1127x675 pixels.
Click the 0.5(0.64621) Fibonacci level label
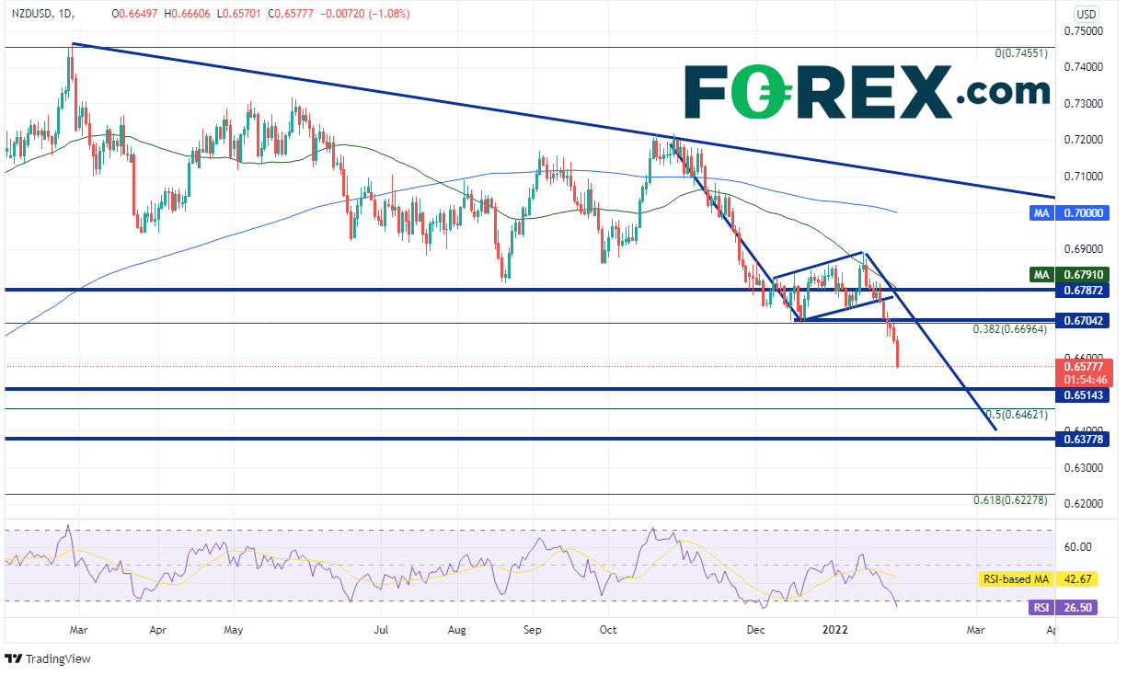point(1017,416)
